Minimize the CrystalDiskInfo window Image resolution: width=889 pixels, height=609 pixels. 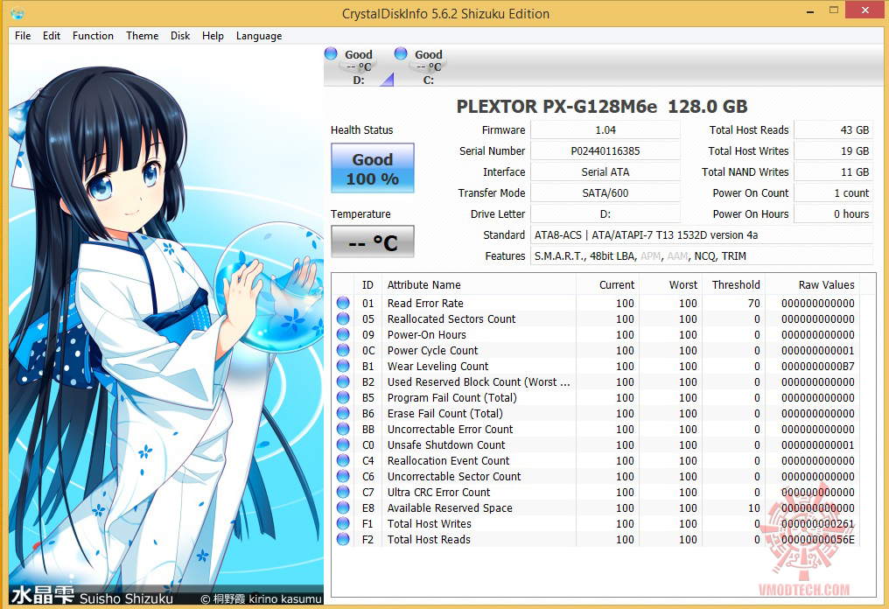[x=811, y=10]
